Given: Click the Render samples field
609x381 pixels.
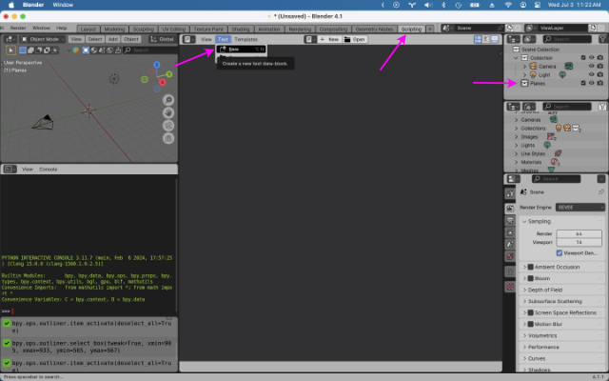Looking at the screenshot, I should tap(580, 233).
